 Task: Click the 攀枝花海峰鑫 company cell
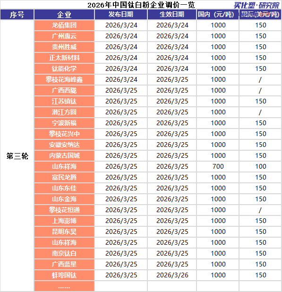point(64,79)
